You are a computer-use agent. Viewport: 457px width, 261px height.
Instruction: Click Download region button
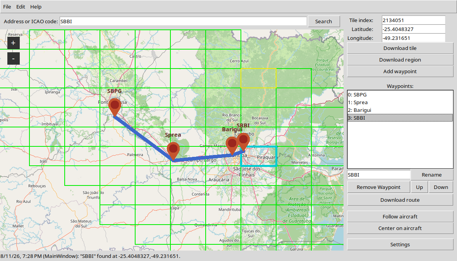[x=400, y=60]
